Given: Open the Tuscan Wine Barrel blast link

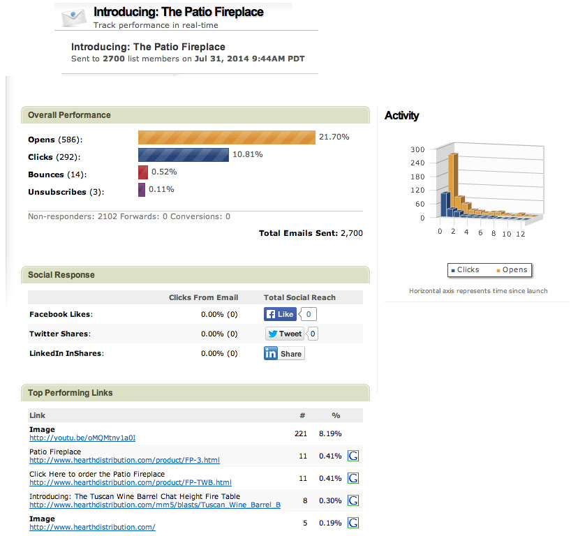Looking at the screenshot, I should coord(154,505).
